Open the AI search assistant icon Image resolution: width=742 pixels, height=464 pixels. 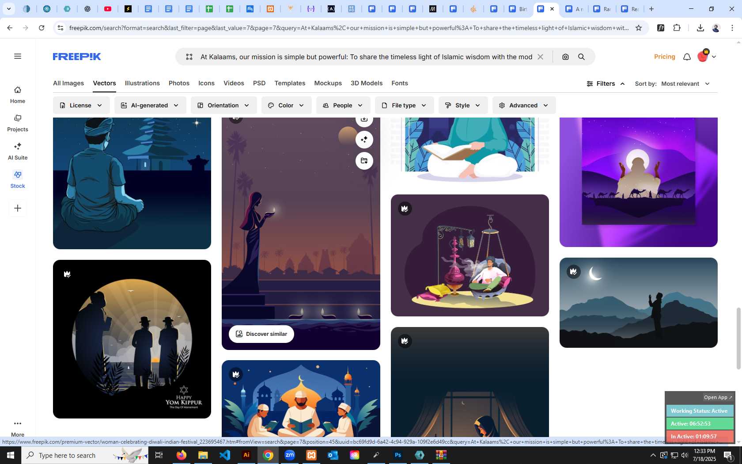[x=189, y=57]
